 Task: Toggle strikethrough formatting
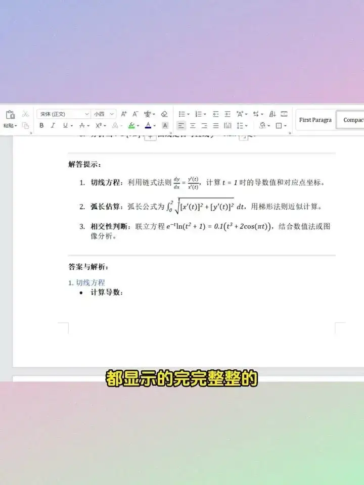coord(82,126)
